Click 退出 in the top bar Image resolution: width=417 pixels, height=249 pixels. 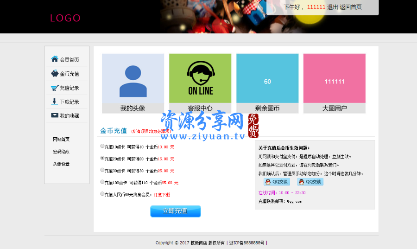332,7
